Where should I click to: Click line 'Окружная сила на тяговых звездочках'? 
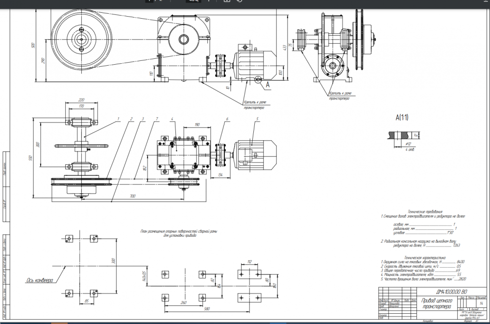click(422, 262)
